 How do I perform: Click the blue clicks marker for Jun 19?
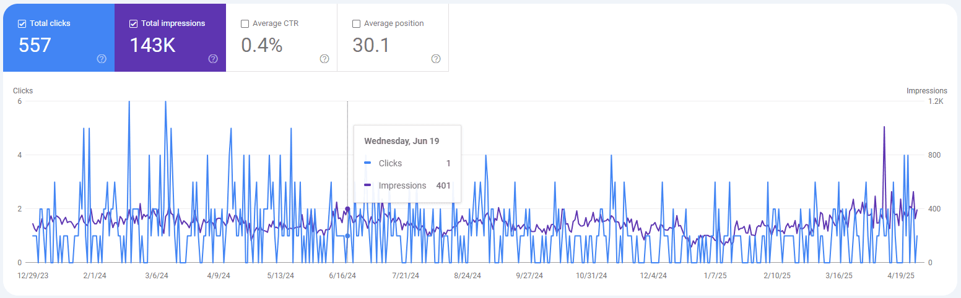pyautogui.click(x=347, y=236)
